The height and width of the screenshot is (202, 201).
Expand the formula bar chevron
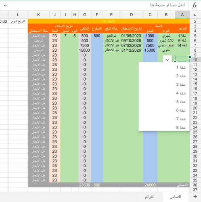coord(5,6)
